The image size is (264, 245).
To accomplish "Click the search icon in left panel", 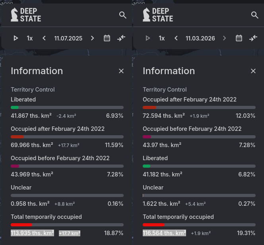I will pos(122,15).
